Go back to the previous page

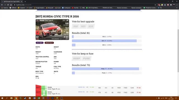tap(2, 5)
